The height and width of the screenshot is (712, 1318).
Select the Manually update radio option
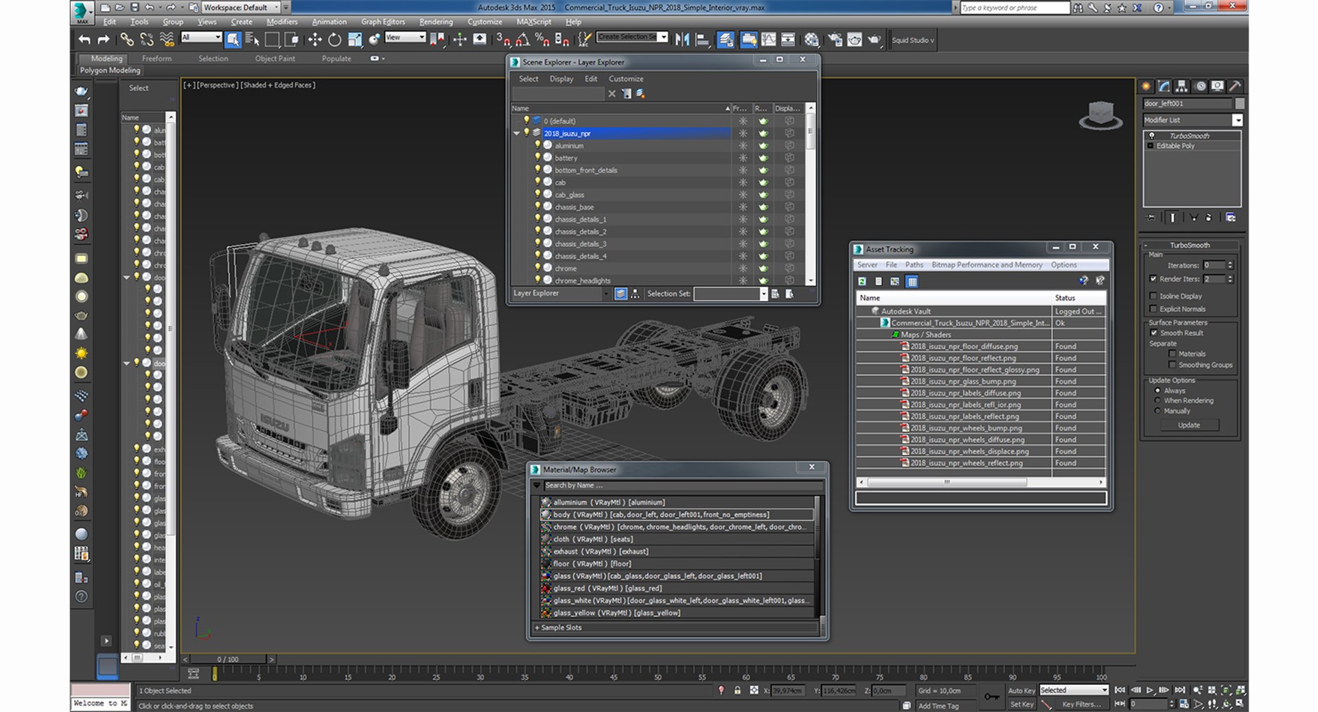tap(1157, 411)
